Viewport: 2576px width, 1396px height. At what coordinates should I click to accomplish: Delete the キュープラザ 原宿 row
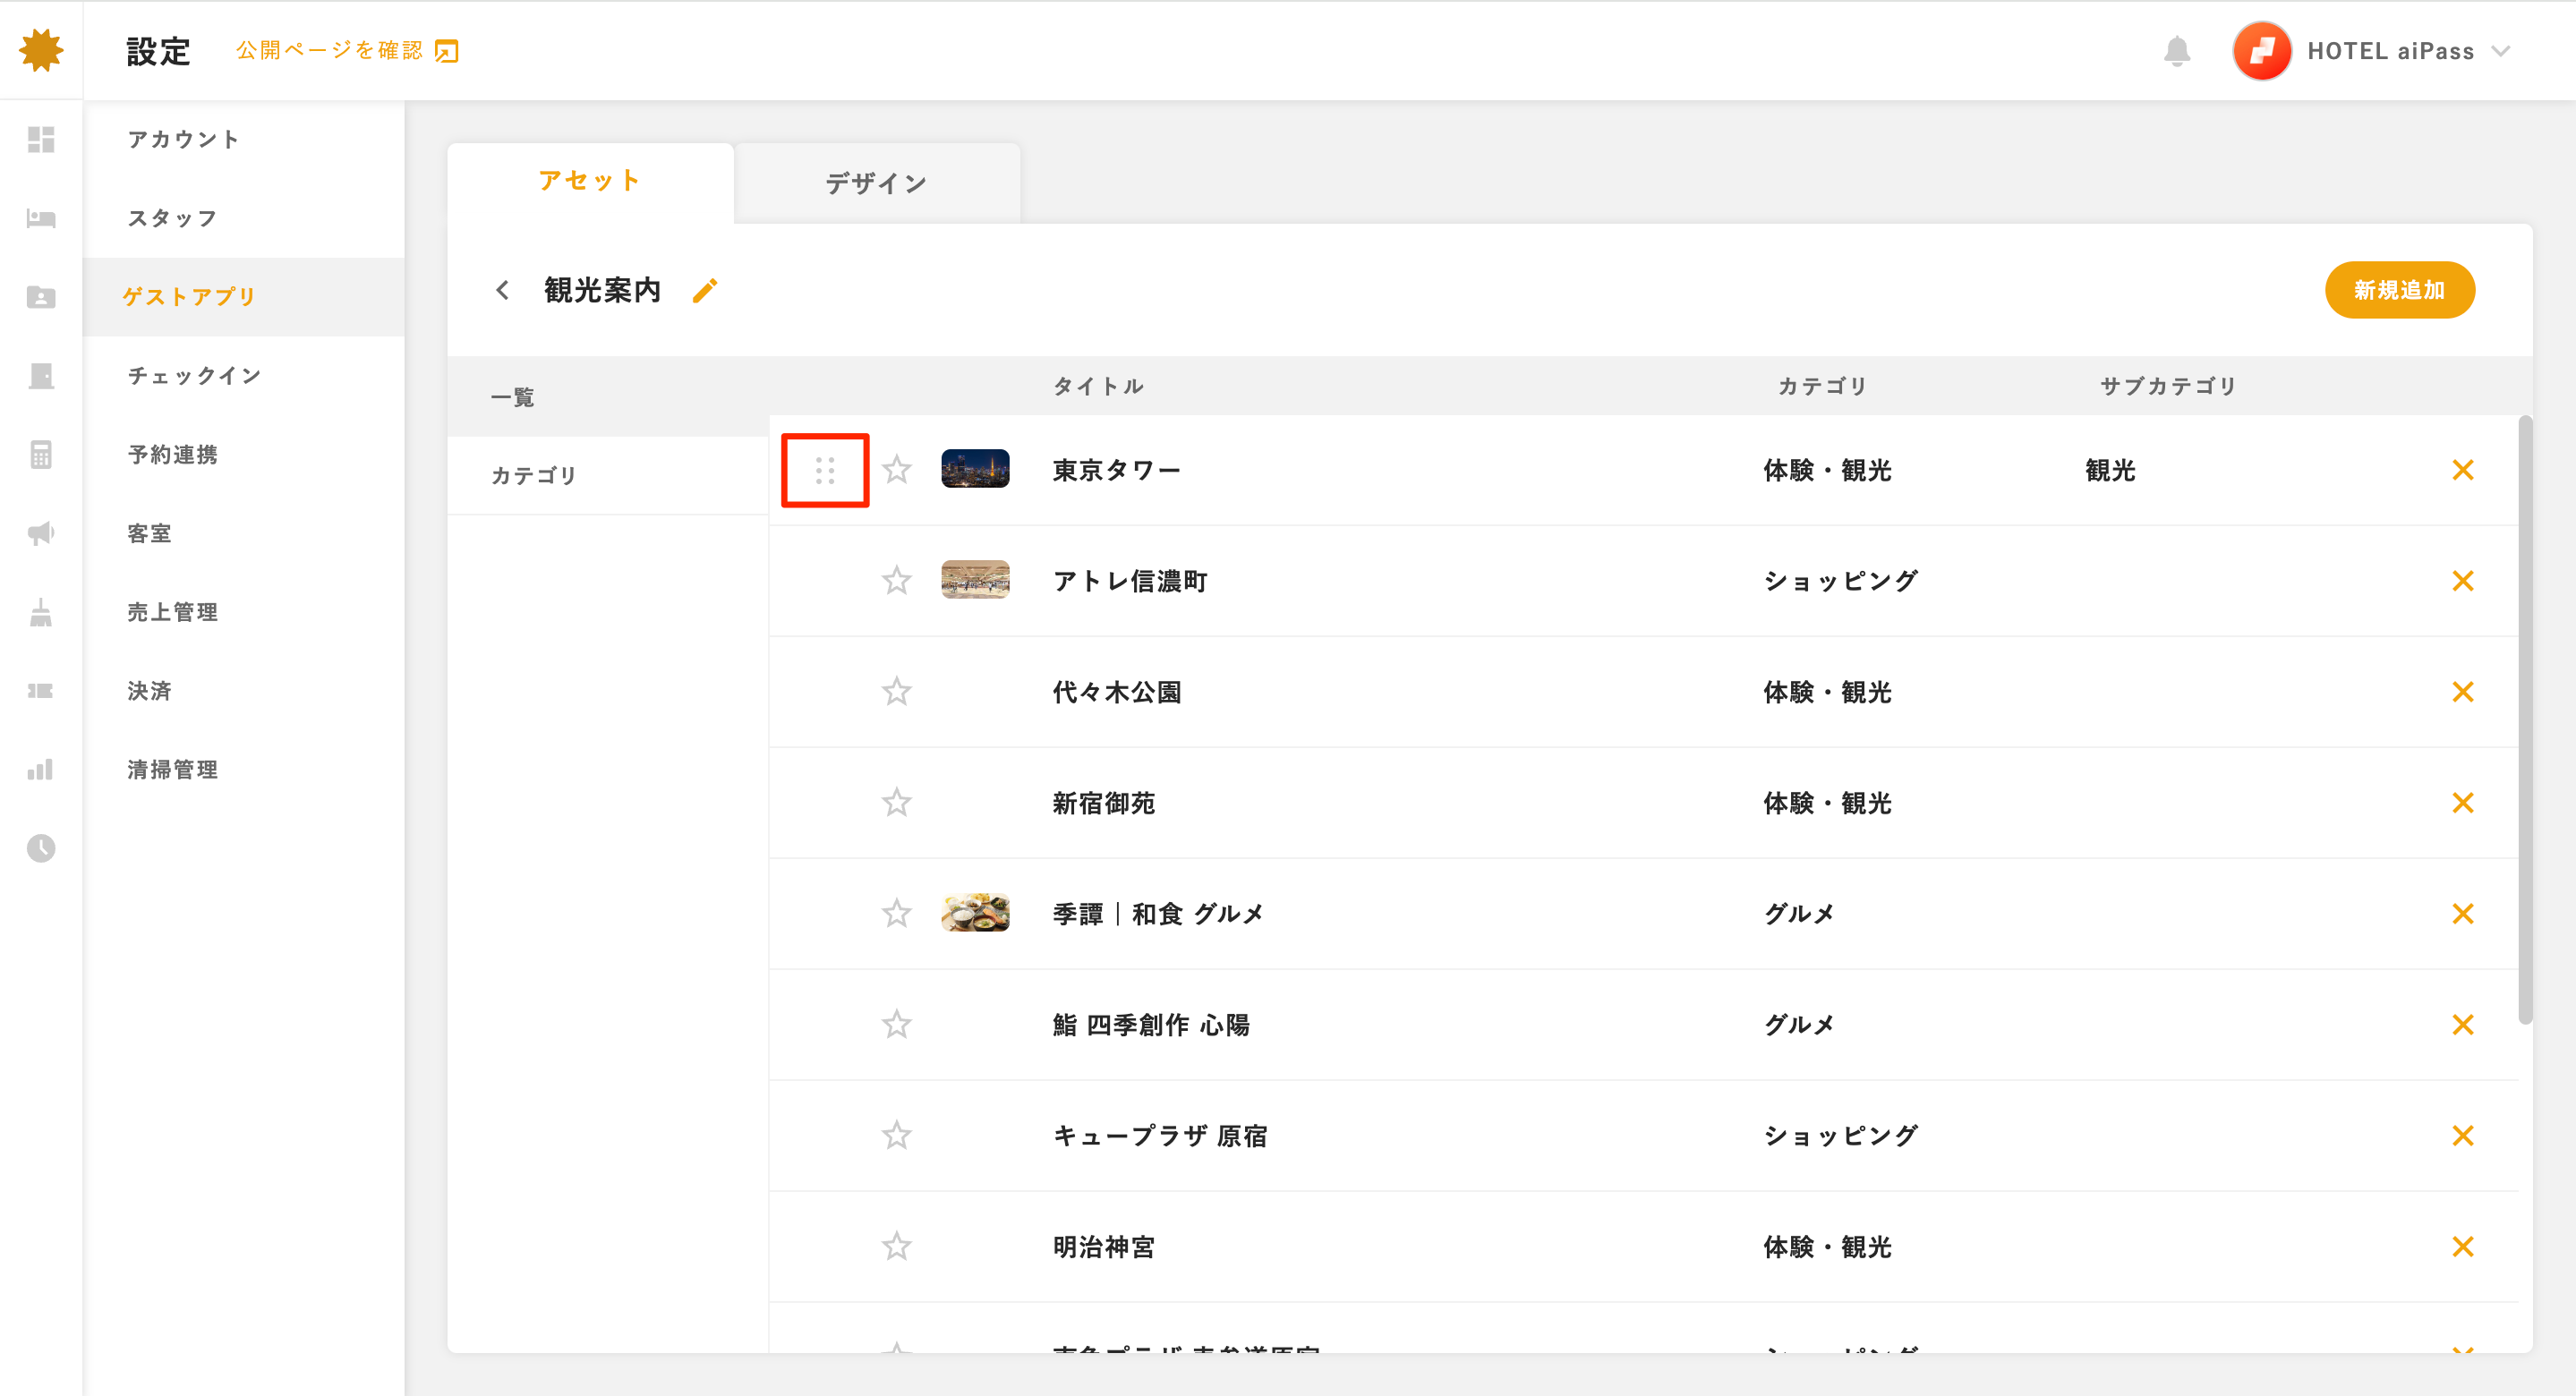click(2463, 1136)
